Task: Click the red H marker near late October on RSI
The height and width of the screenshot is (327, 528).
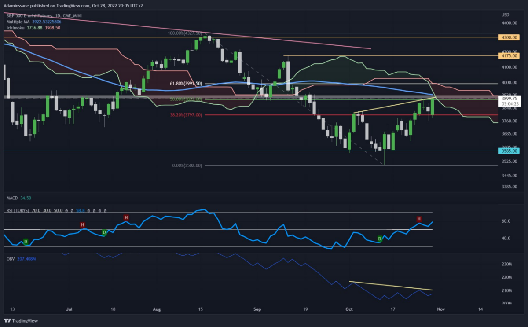Action: [x=419, y=219]
